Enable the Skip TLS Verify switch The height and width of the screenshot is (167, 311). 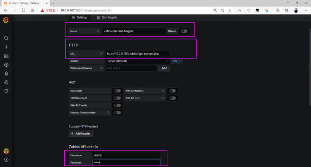117,105
